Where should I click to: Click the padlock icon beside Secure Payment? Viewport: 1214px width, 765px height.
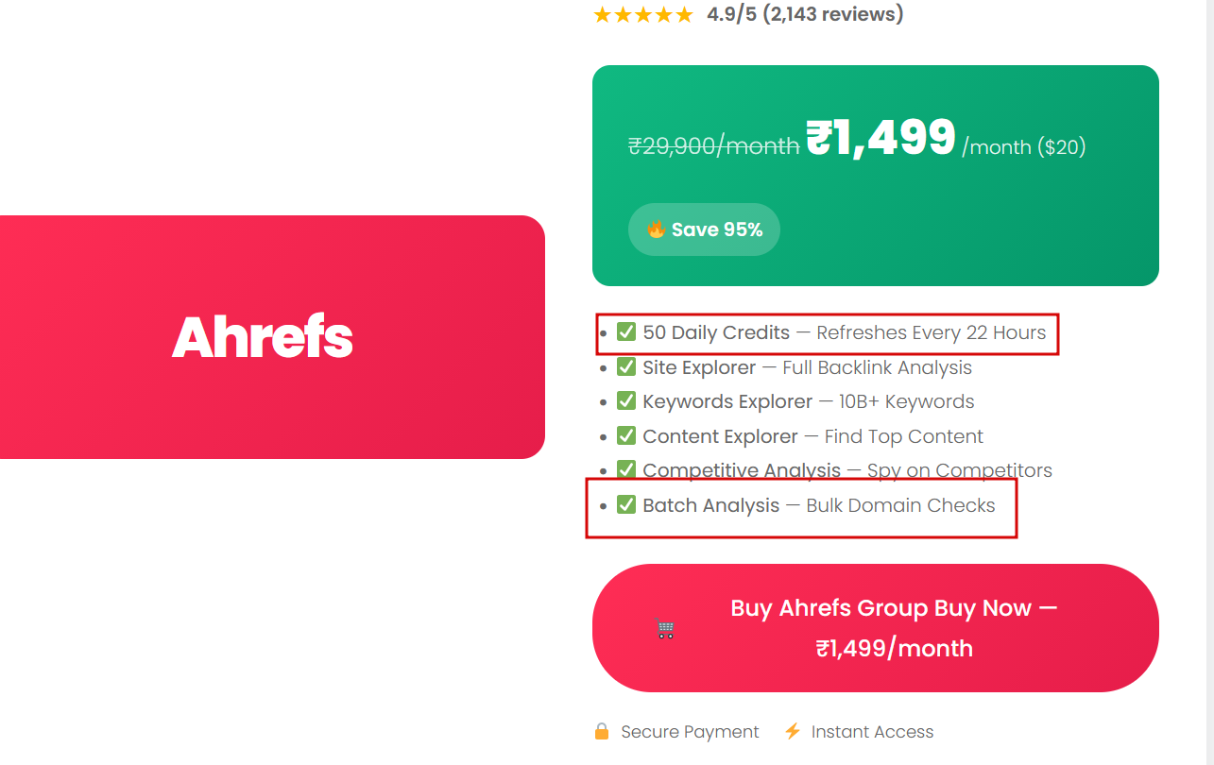[602, 732]
